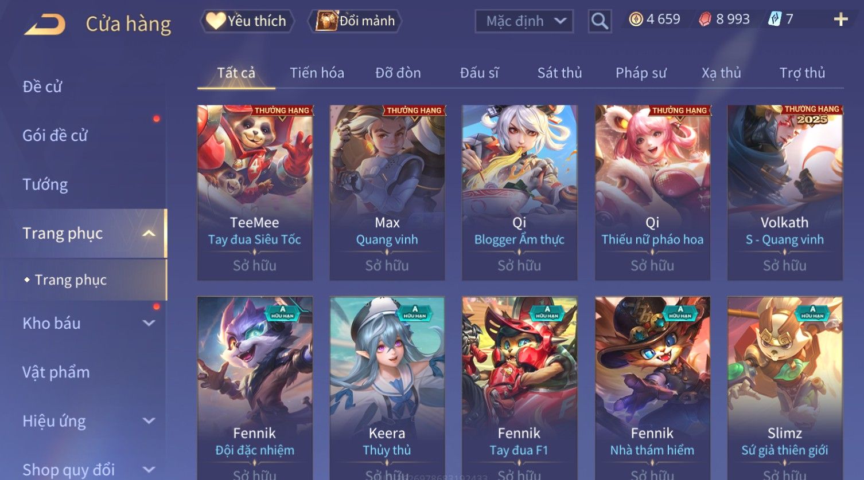Screen dimensions: 864x480
Task: Tap the chest icon in Đổi mảnh
Action: [x=326, y=21]
